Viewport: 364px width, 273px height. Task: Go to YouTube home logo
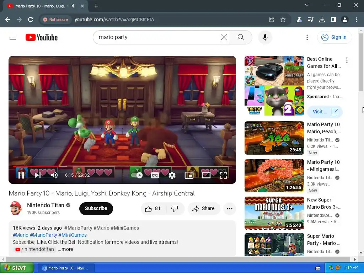[x=42, y=37]
